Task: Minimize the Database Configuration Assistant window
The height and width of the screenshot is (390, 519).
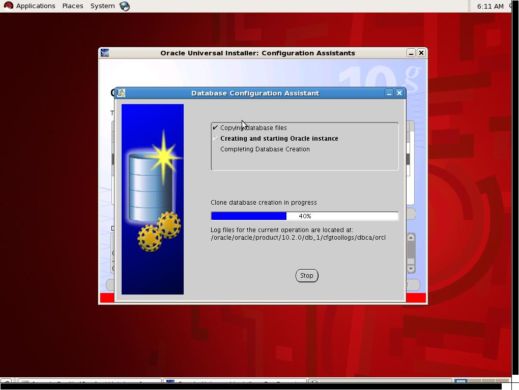Action: (x=389, y=93)
